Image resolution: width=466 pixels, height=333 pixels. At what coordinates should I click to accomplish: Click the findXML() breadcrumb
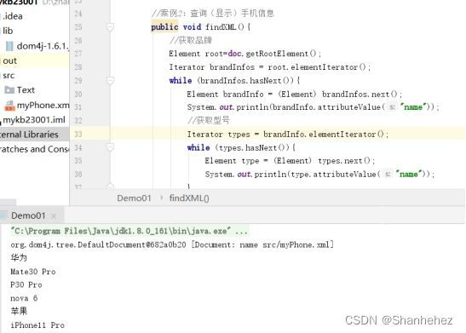[x=189, y=198]
